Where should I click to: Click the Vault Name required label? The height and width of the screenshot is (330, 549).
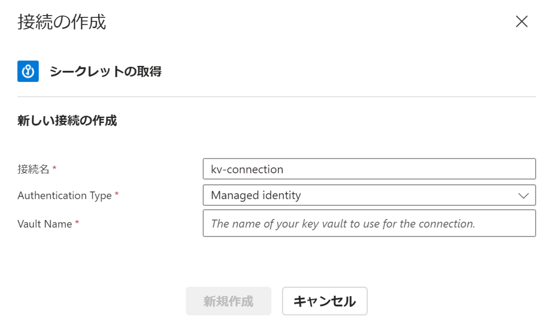coord(46,224)
